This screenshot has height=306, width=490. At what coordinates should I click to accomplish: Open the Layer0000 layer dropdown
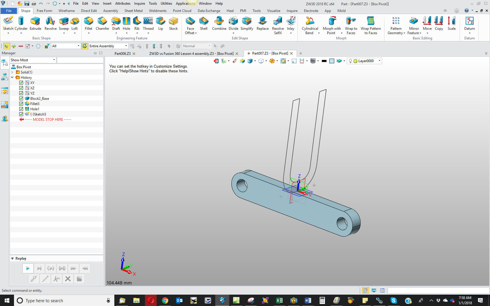379,61
